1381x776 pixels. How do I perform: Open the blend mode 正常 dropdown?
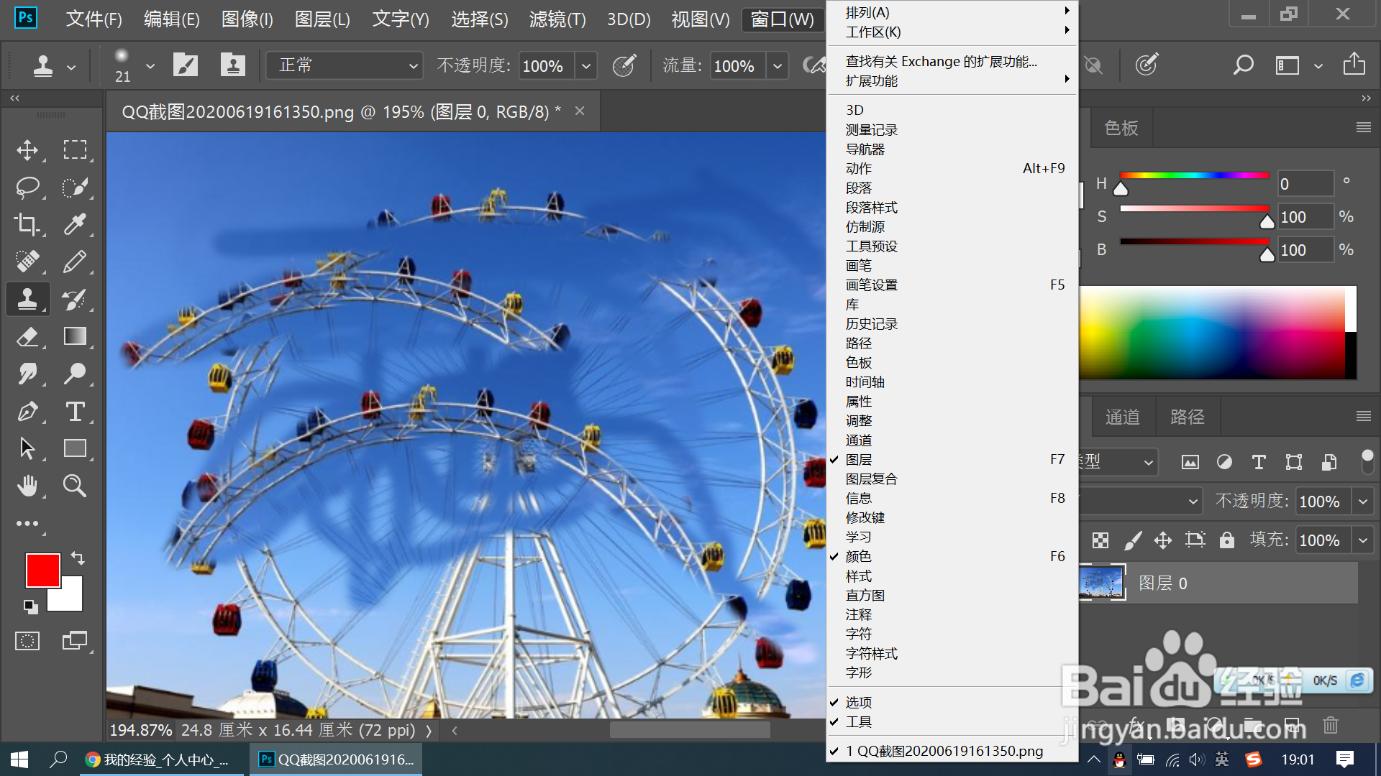tap(344, 65)
